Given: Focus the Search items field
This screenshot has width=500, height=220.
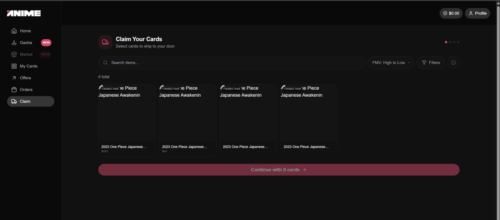Looking at the screenshot, I should pyautogui.click(x=232, y=62).
